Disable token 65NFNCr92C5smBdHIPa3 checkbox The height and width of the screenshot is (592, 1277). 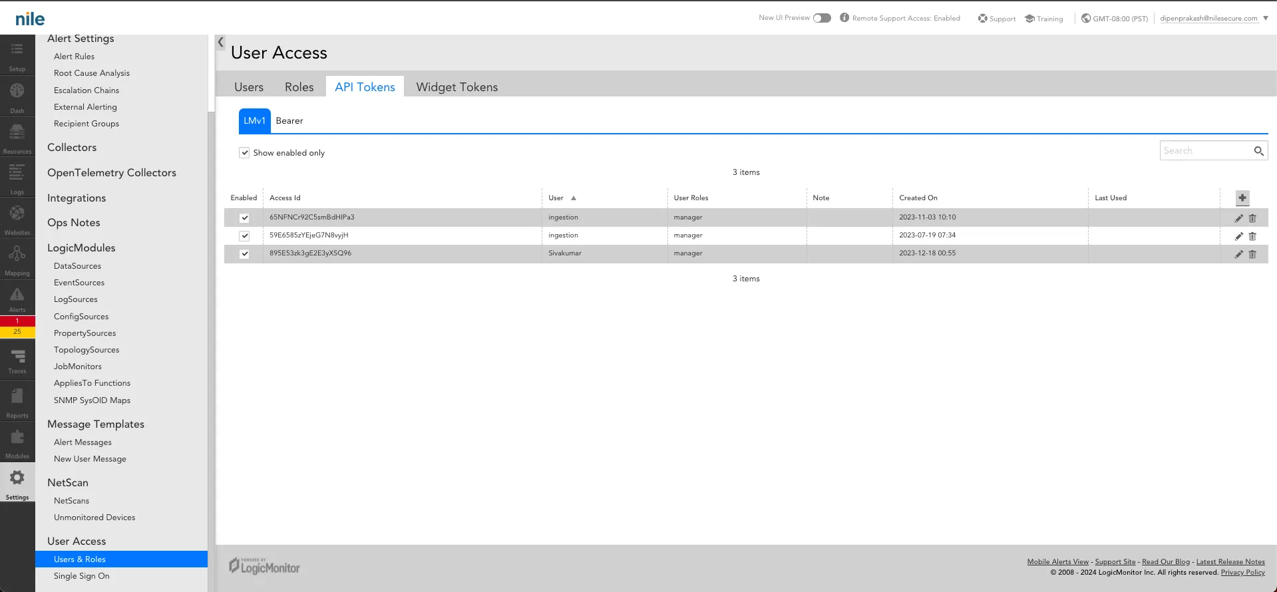[244, 218]
